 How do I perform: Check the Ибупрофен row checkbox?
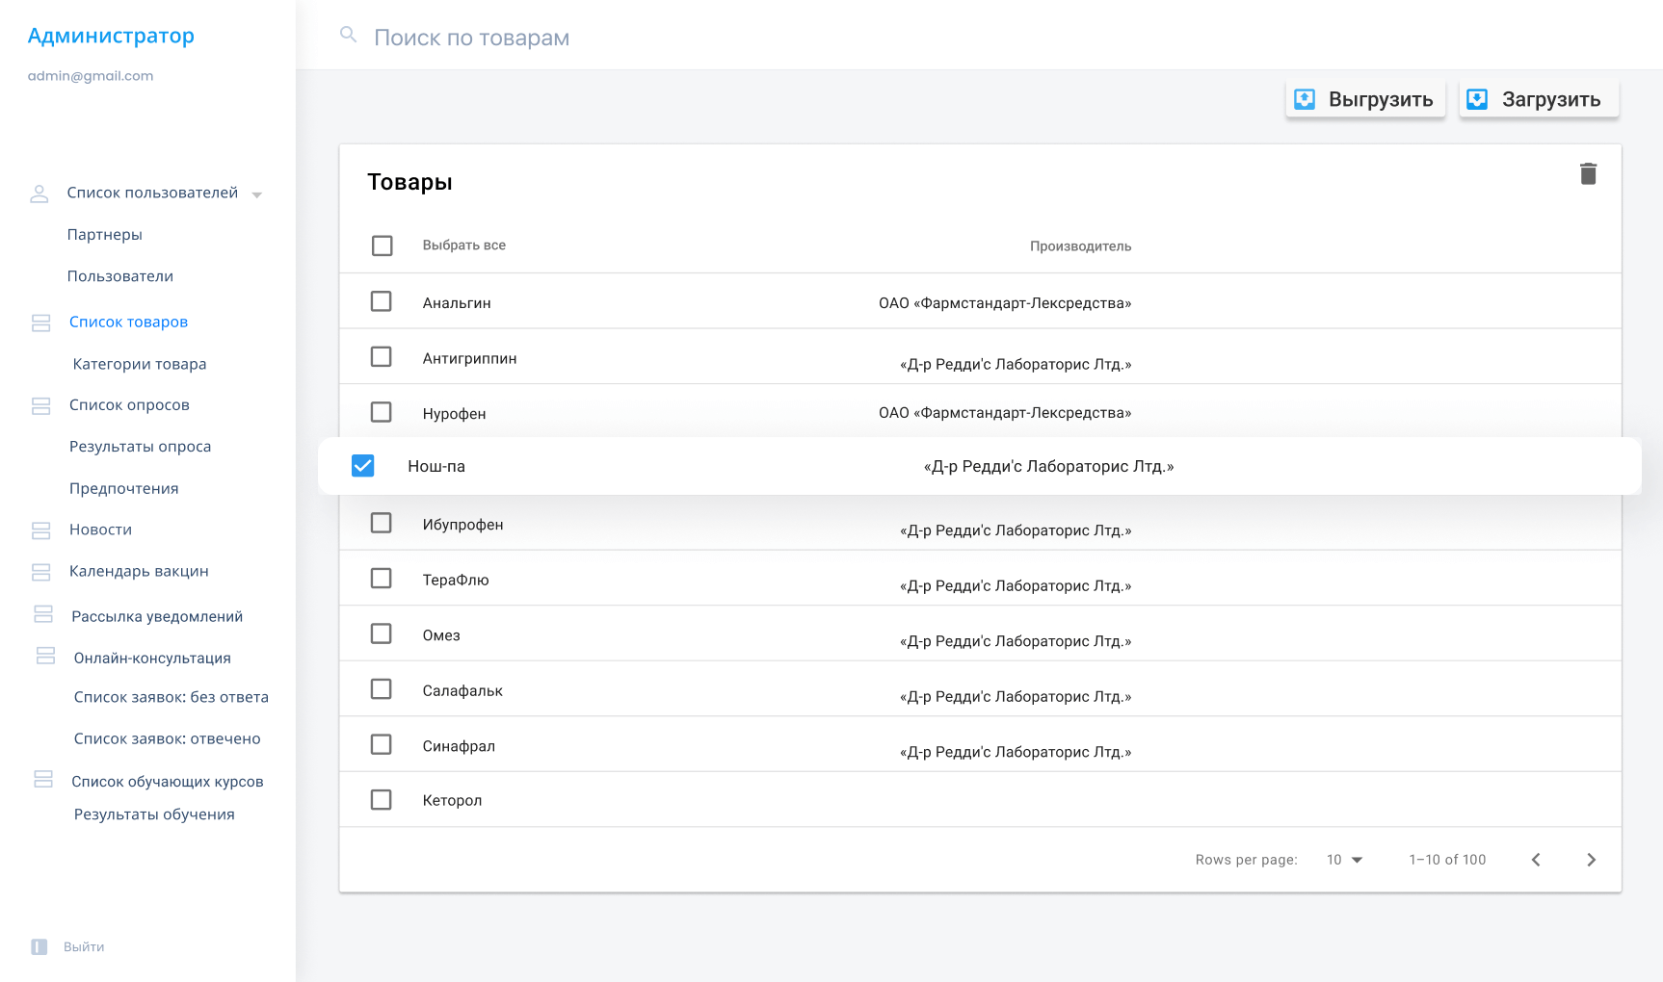pyautogui.click(x=382, y=523)
